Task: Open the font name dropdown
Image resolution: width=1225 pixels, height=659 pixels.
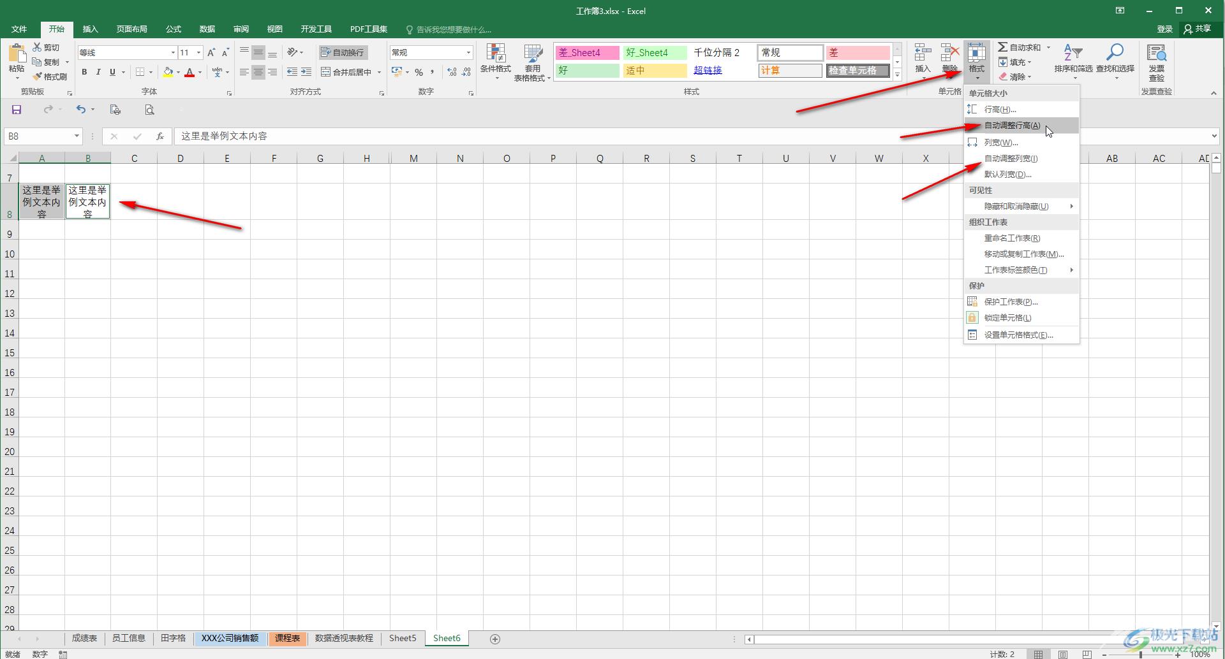Action: 173,52
